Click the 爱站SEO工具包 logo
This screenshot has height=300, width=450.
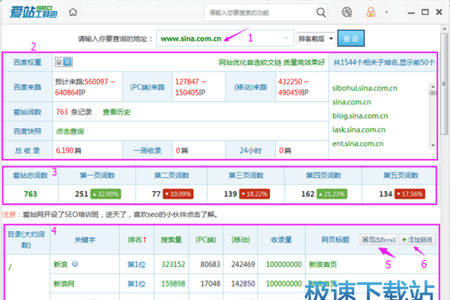[x=33, y=12]
